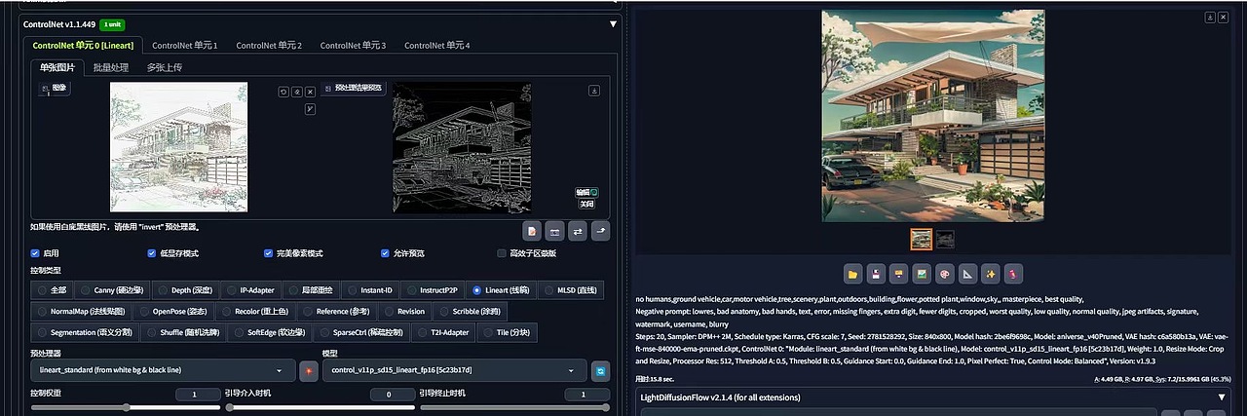
Task: Click the undo icon above the input sketch
Action: (283, 92)
